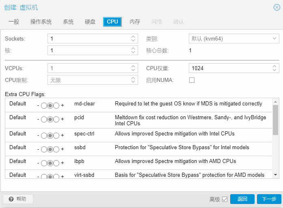
Task: Switch to the 硬盘 tab
Action: coord(90,22)
